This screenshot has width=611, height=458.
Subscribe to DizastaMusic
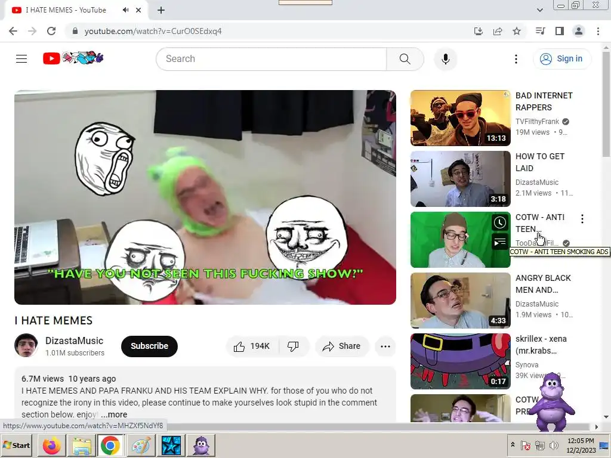tap(149, 346)
